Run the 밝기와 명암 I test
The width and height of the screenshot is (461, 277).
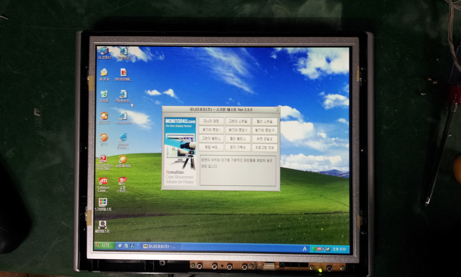click(211, 130)
